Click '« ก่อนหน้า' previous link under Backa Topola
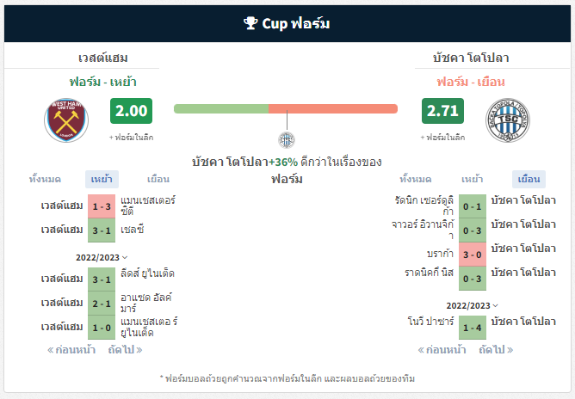The image size is (575, 399). (442, 349)
